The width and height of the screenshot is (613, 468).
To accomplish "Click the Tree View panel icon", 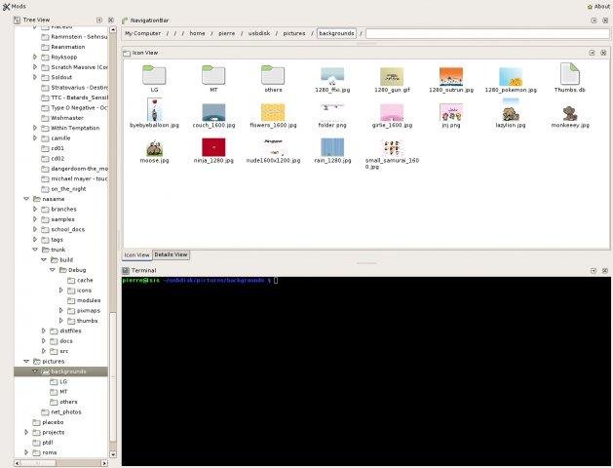I will 17,19.
